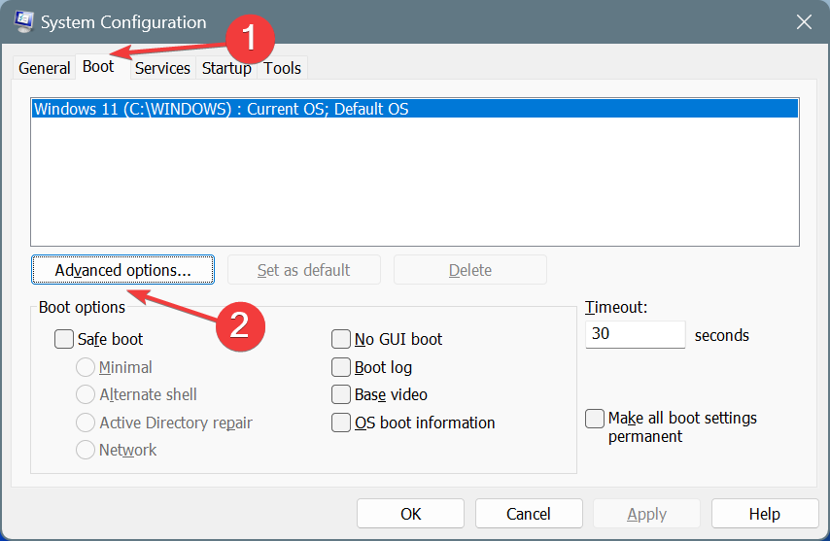The width and height of the screenshot is (830, 541).
Task: Click the Cancel button
Action: coord(528,514)
